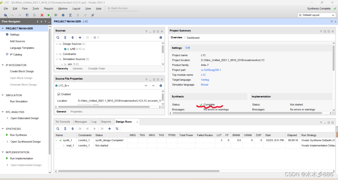Collapse RTL ANALYSIS section
Screen dimensions: 338x180
tap(3, 112)
